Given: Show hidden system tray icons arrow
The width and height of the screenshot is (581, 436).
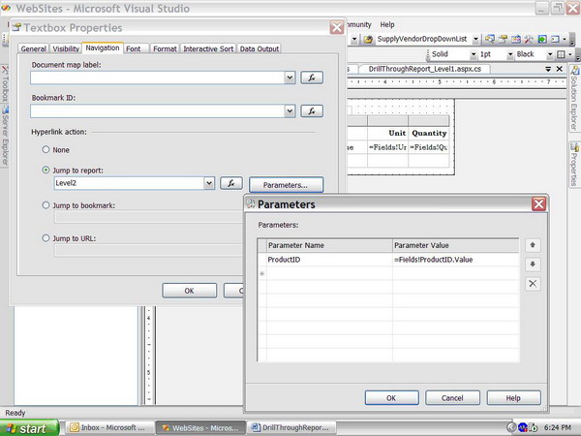Looking at the screenshot, I should 511,427.
